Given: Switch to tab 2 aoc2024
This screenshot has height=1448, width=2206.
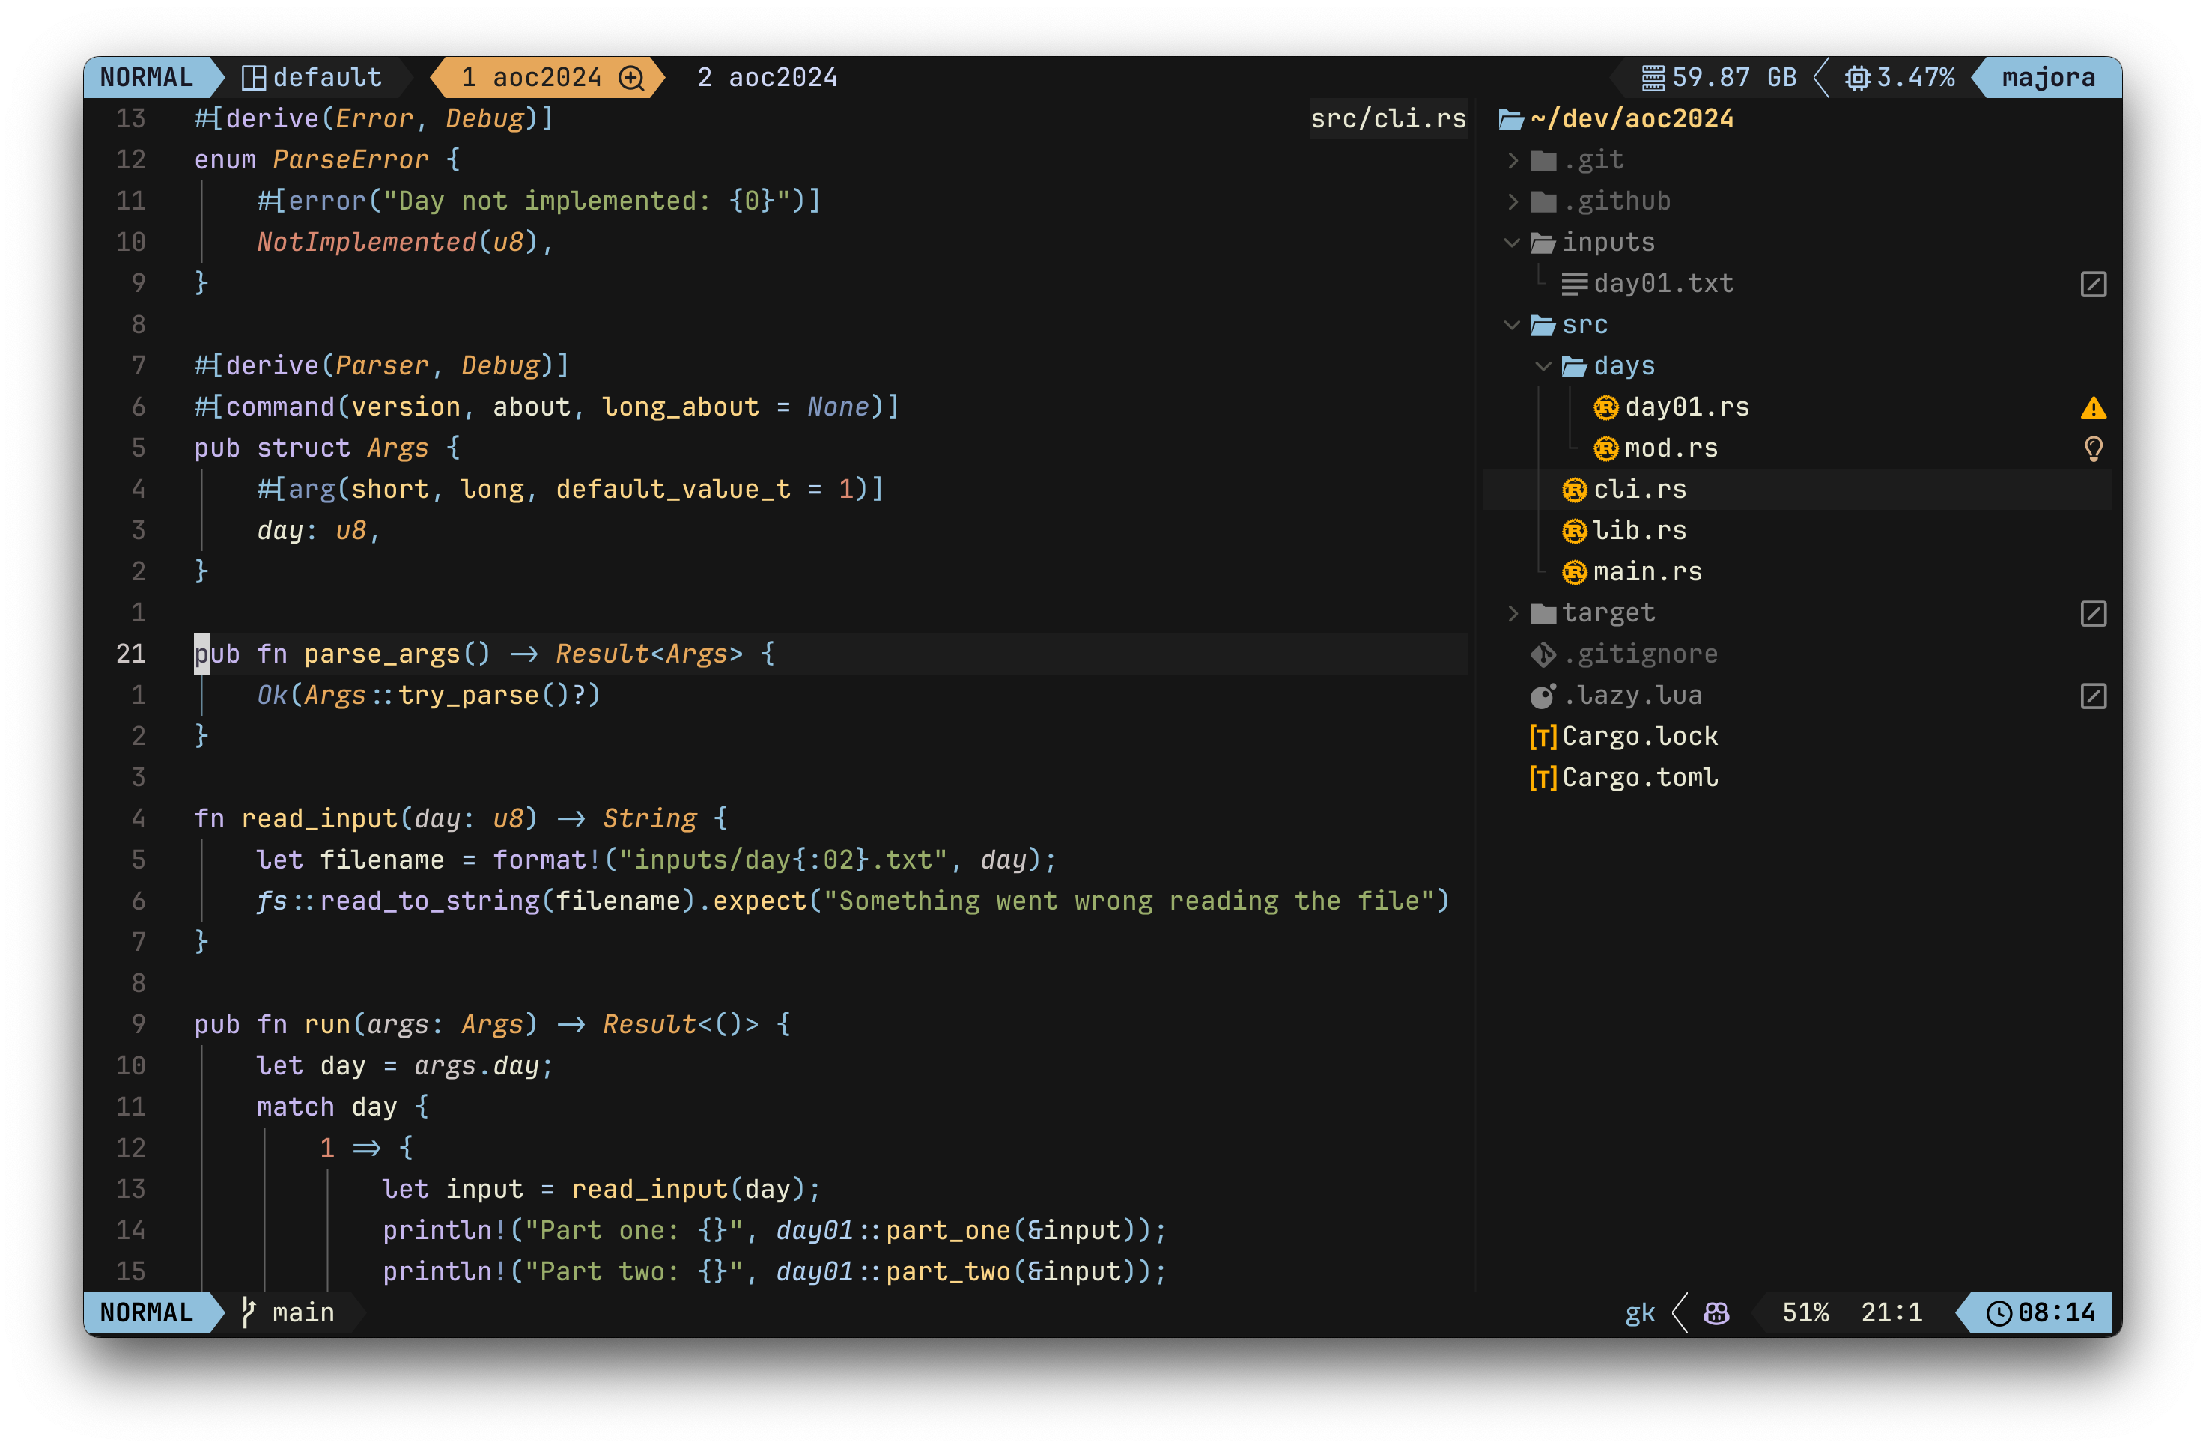Looking at the screenshot, I should [767, 78].
